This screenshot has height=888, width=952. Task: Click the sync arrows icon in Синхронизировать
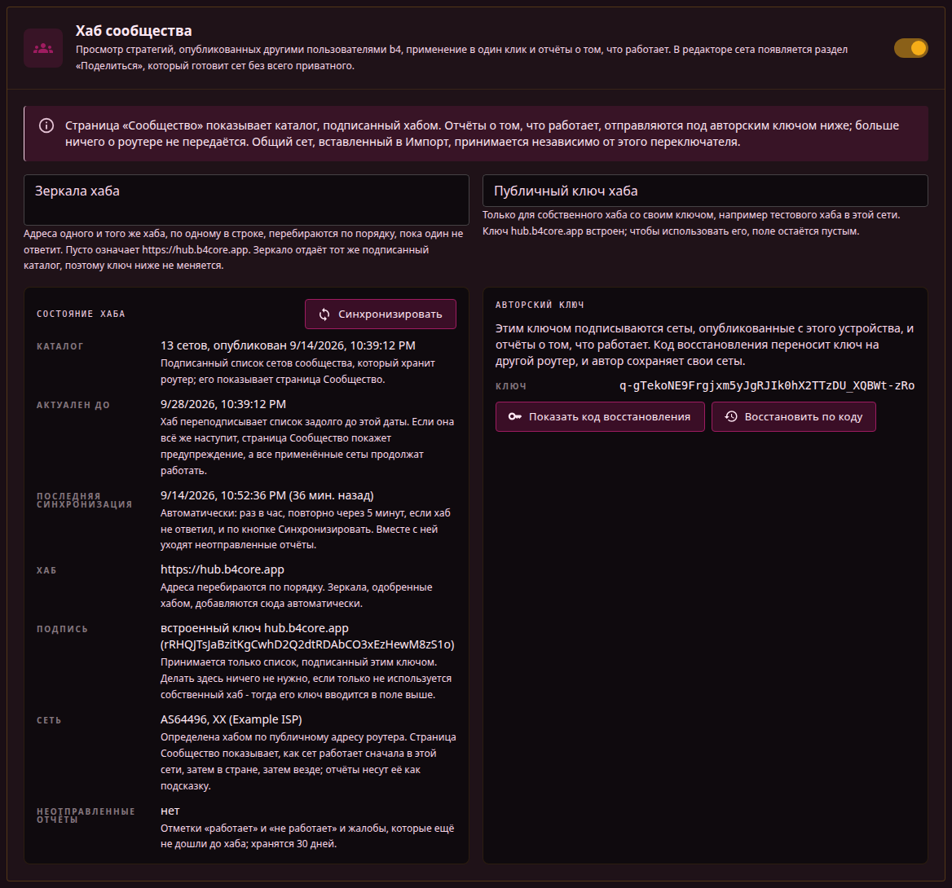tap(324, 314)
